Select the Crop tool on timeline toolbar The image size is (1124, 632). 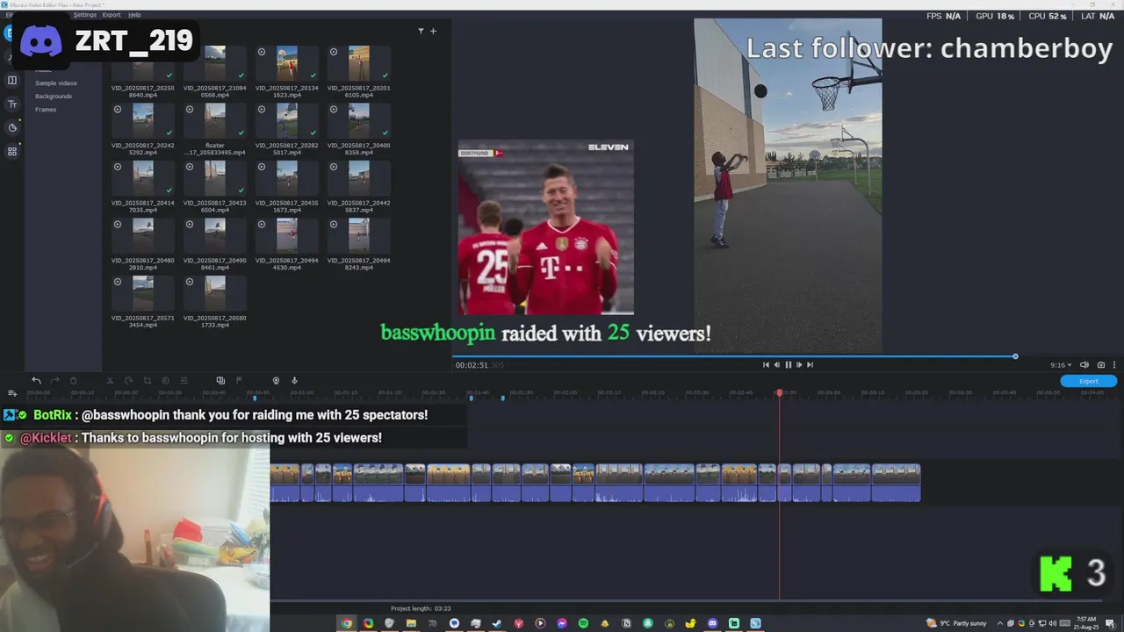tap(147, 380)
